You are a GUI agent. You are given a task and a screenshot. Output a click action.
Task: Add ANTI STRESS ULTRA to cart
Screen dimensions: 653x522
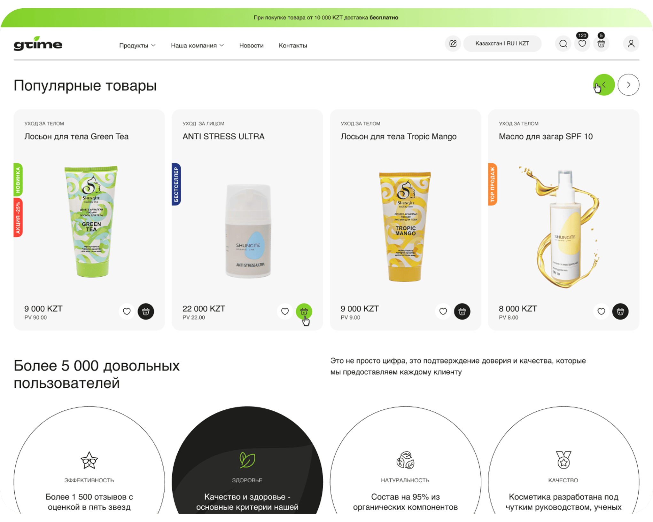(x=304, y=311)
